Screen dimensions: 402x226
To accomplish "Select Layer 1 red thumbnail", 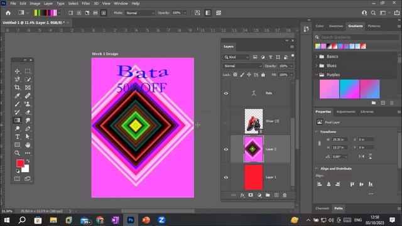I will [x=254, y=177].
